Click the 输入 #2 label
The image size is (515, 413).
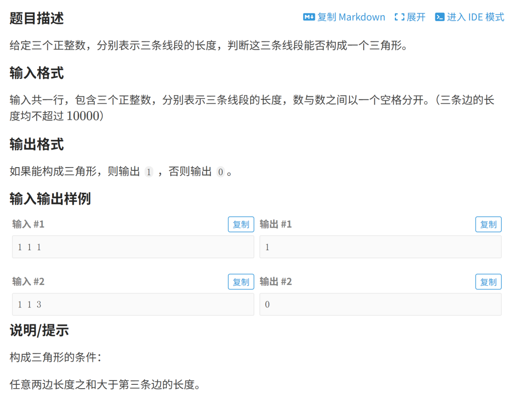tap(28, 282)
